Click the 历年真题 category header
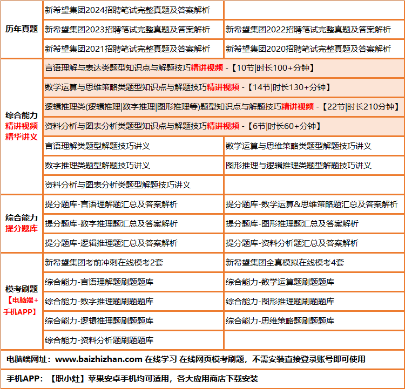 [22, 29]
